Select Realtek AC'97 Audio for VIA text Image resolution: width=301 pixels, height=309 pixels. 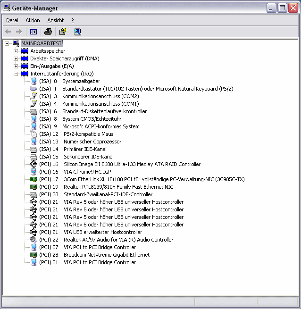pyautogui.click(x=118, y=240)
